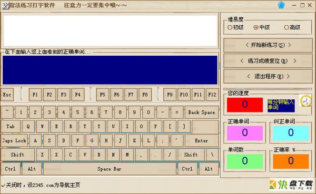Viewport: 316px width, 194px height.
Task: Click the Q key on virtual keyboard
Action: click(x=28, y=126)
